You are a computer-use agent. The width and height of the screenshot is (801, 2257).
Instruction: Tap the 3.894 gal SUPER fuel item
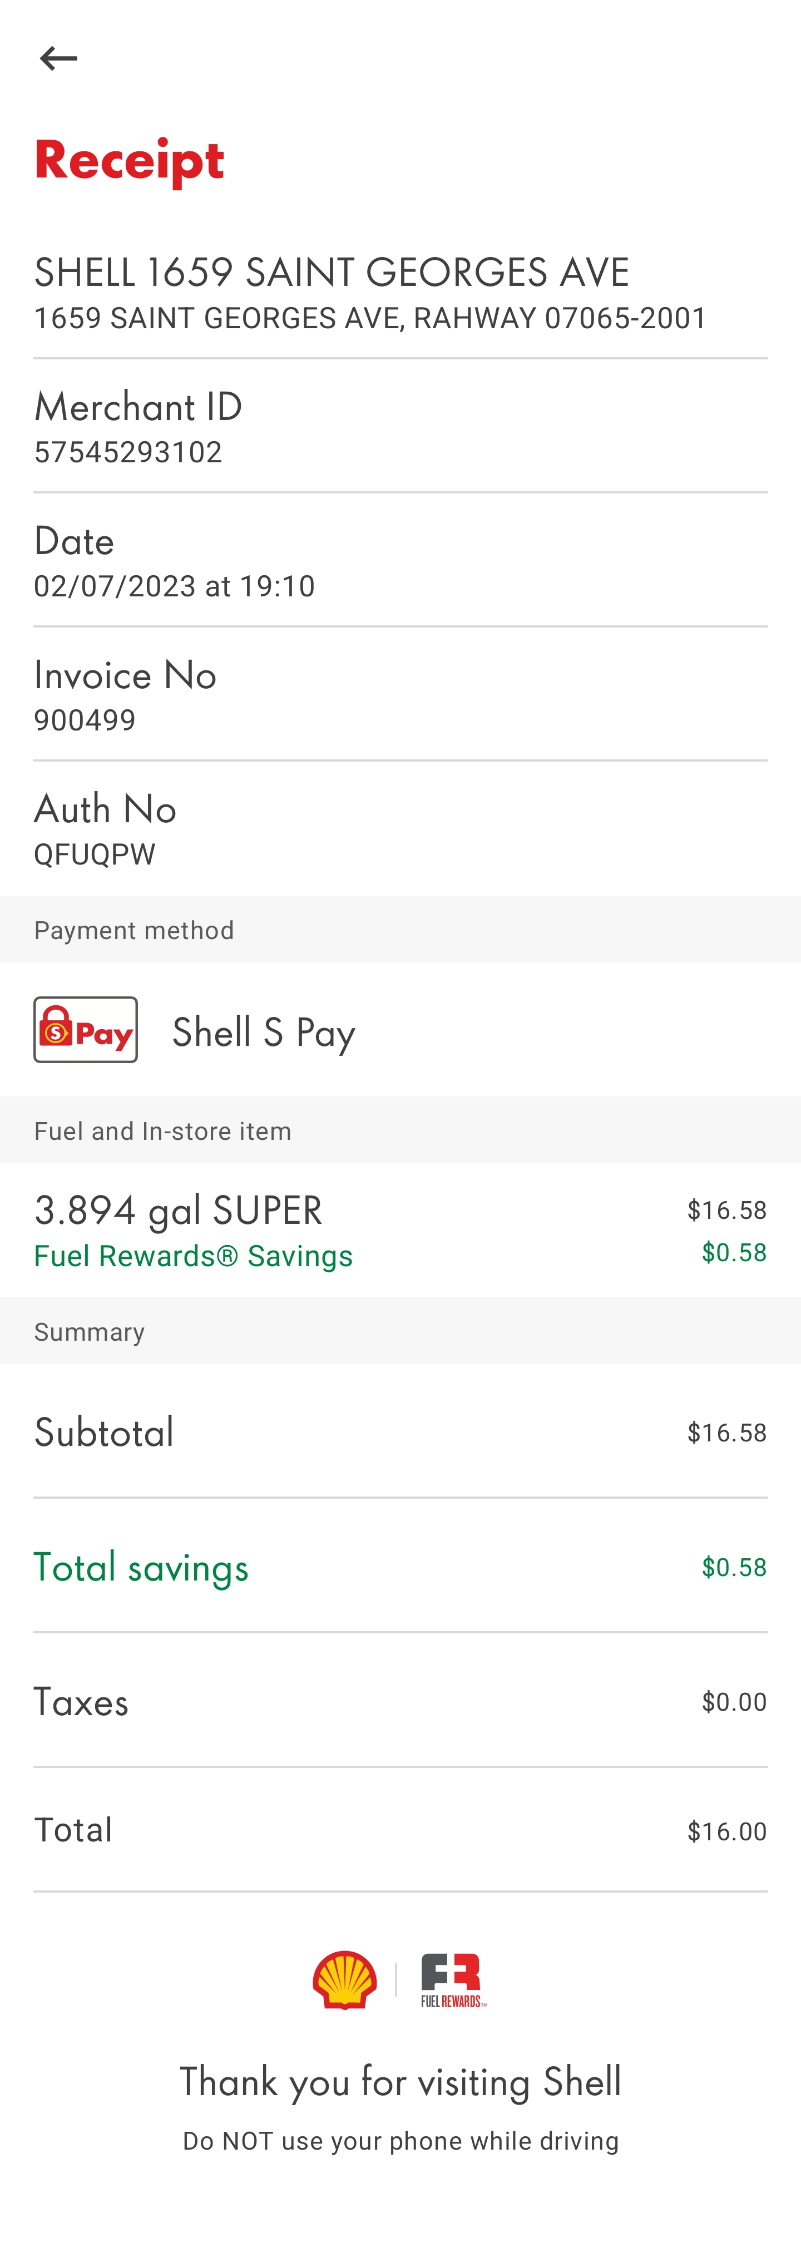178,1210
